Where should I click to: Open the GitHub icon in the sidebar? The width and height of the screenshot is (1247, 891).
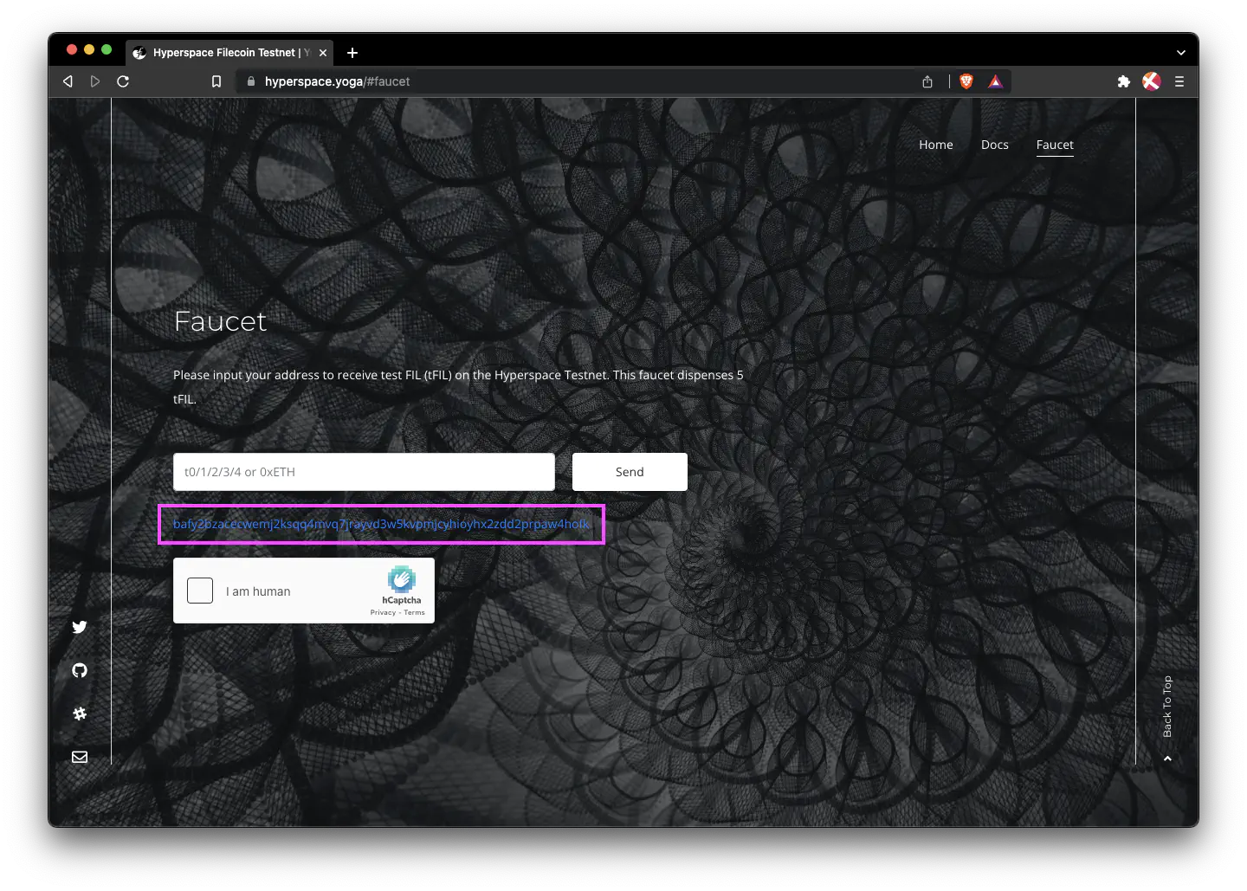pyautogui.click(x=80, y=670)
